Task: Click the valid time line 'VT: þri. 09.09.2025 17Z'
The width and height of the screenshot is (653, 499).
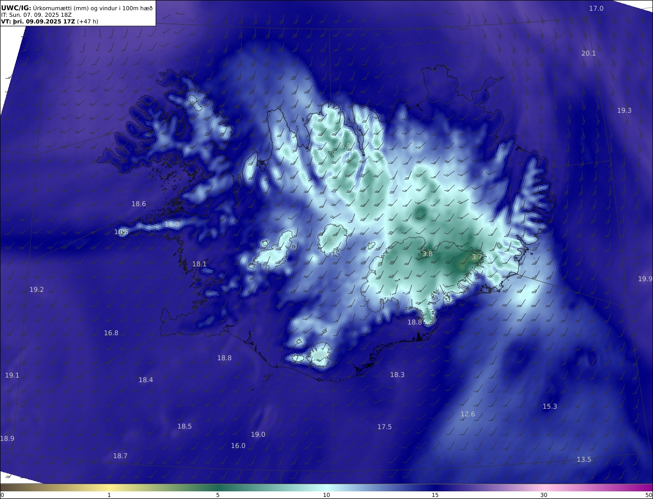Action: click(x=38, y=21)
